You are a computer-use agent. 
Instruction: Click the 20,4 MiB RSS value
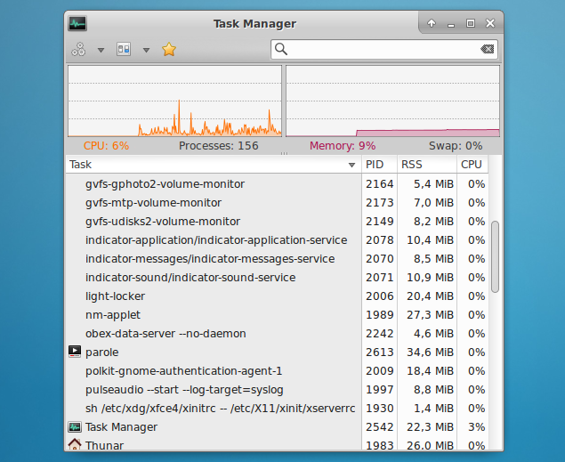(431, 296)
